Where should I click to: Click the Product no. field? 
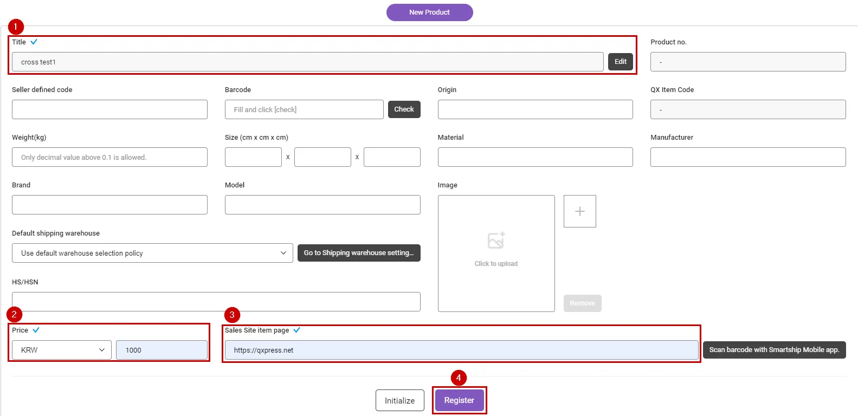tap(748, 62)
